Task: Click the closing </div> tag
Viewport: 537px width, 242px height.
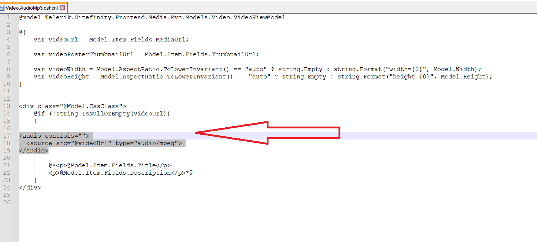Action: [x=30, y=188]
